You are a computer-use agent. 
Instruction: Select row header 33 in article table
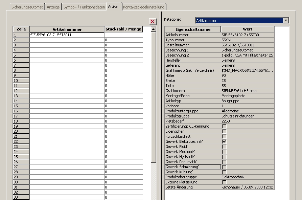point(21,197)
